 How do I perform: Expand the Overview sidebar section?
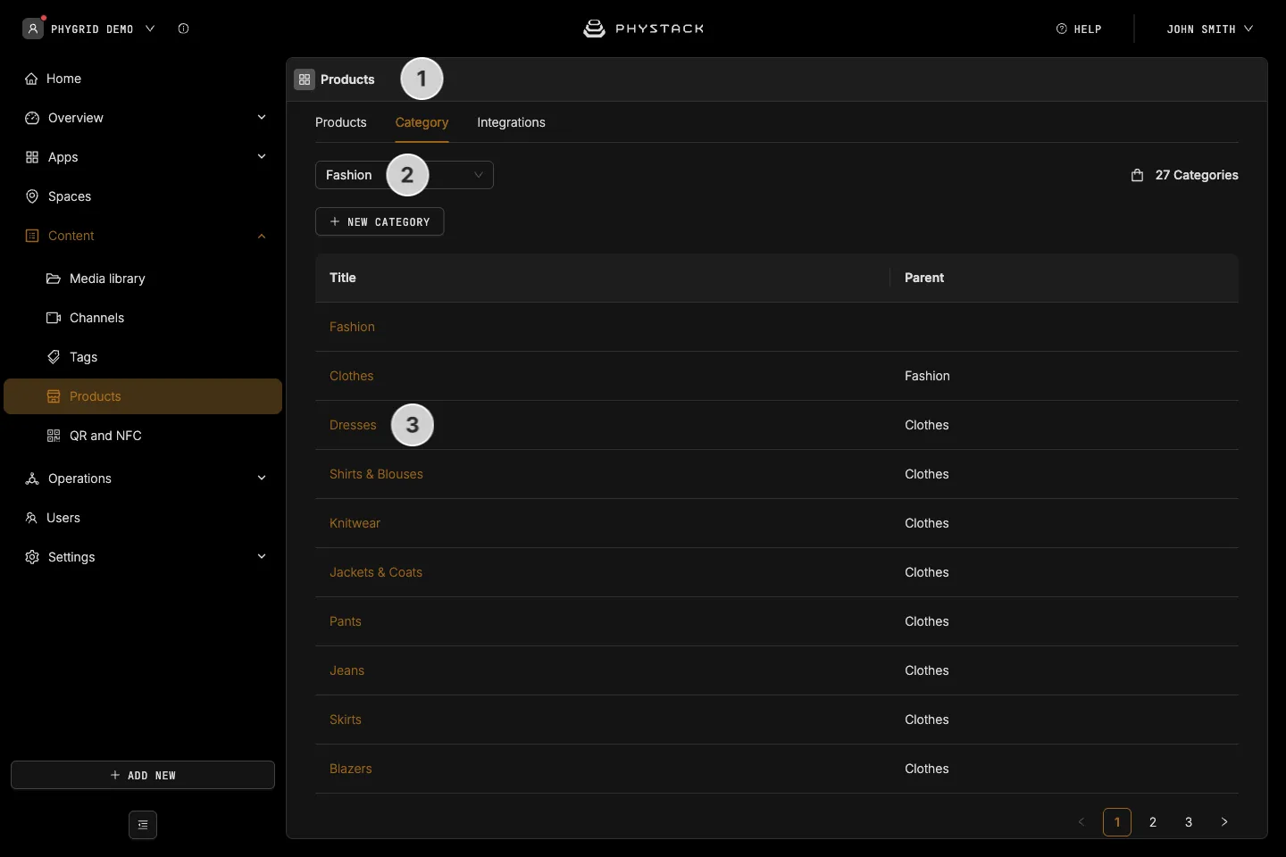click(262, 118)
